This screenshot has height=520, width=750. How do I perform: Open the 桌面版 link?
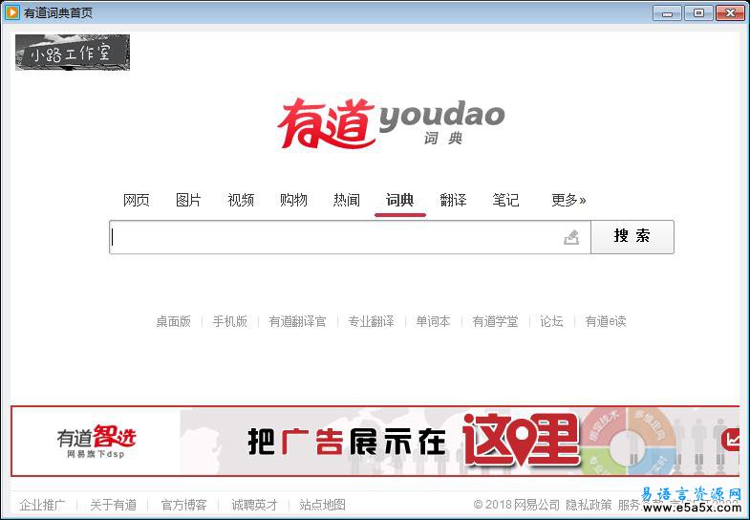174,321
